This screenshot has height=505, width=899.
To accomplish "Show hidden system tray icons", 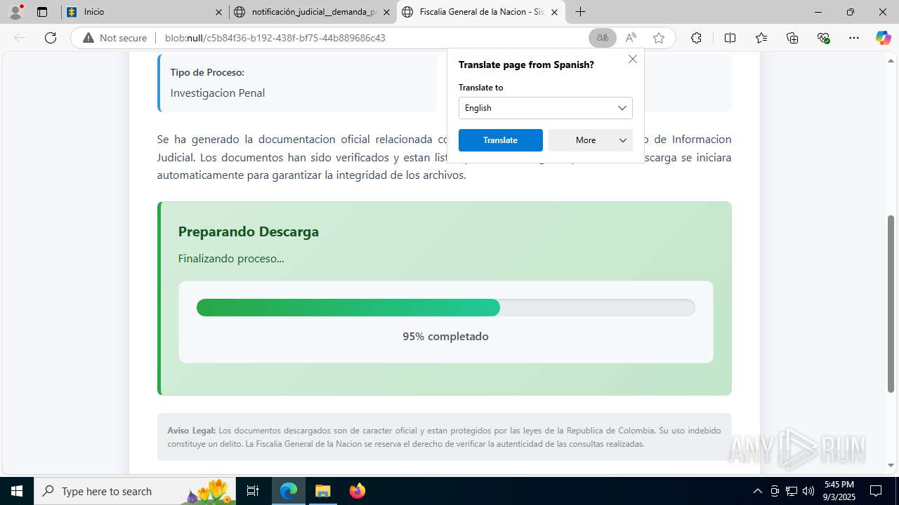I will [x=757, y=491].
